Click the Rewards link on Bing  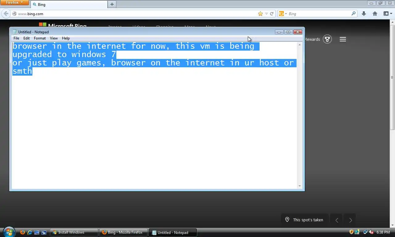click(x=312, y=39)
